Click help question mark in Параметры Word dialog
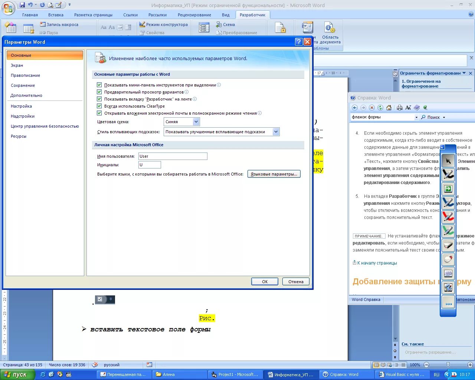This screenshot has height=380, width=475. click(x=299, y=42)
